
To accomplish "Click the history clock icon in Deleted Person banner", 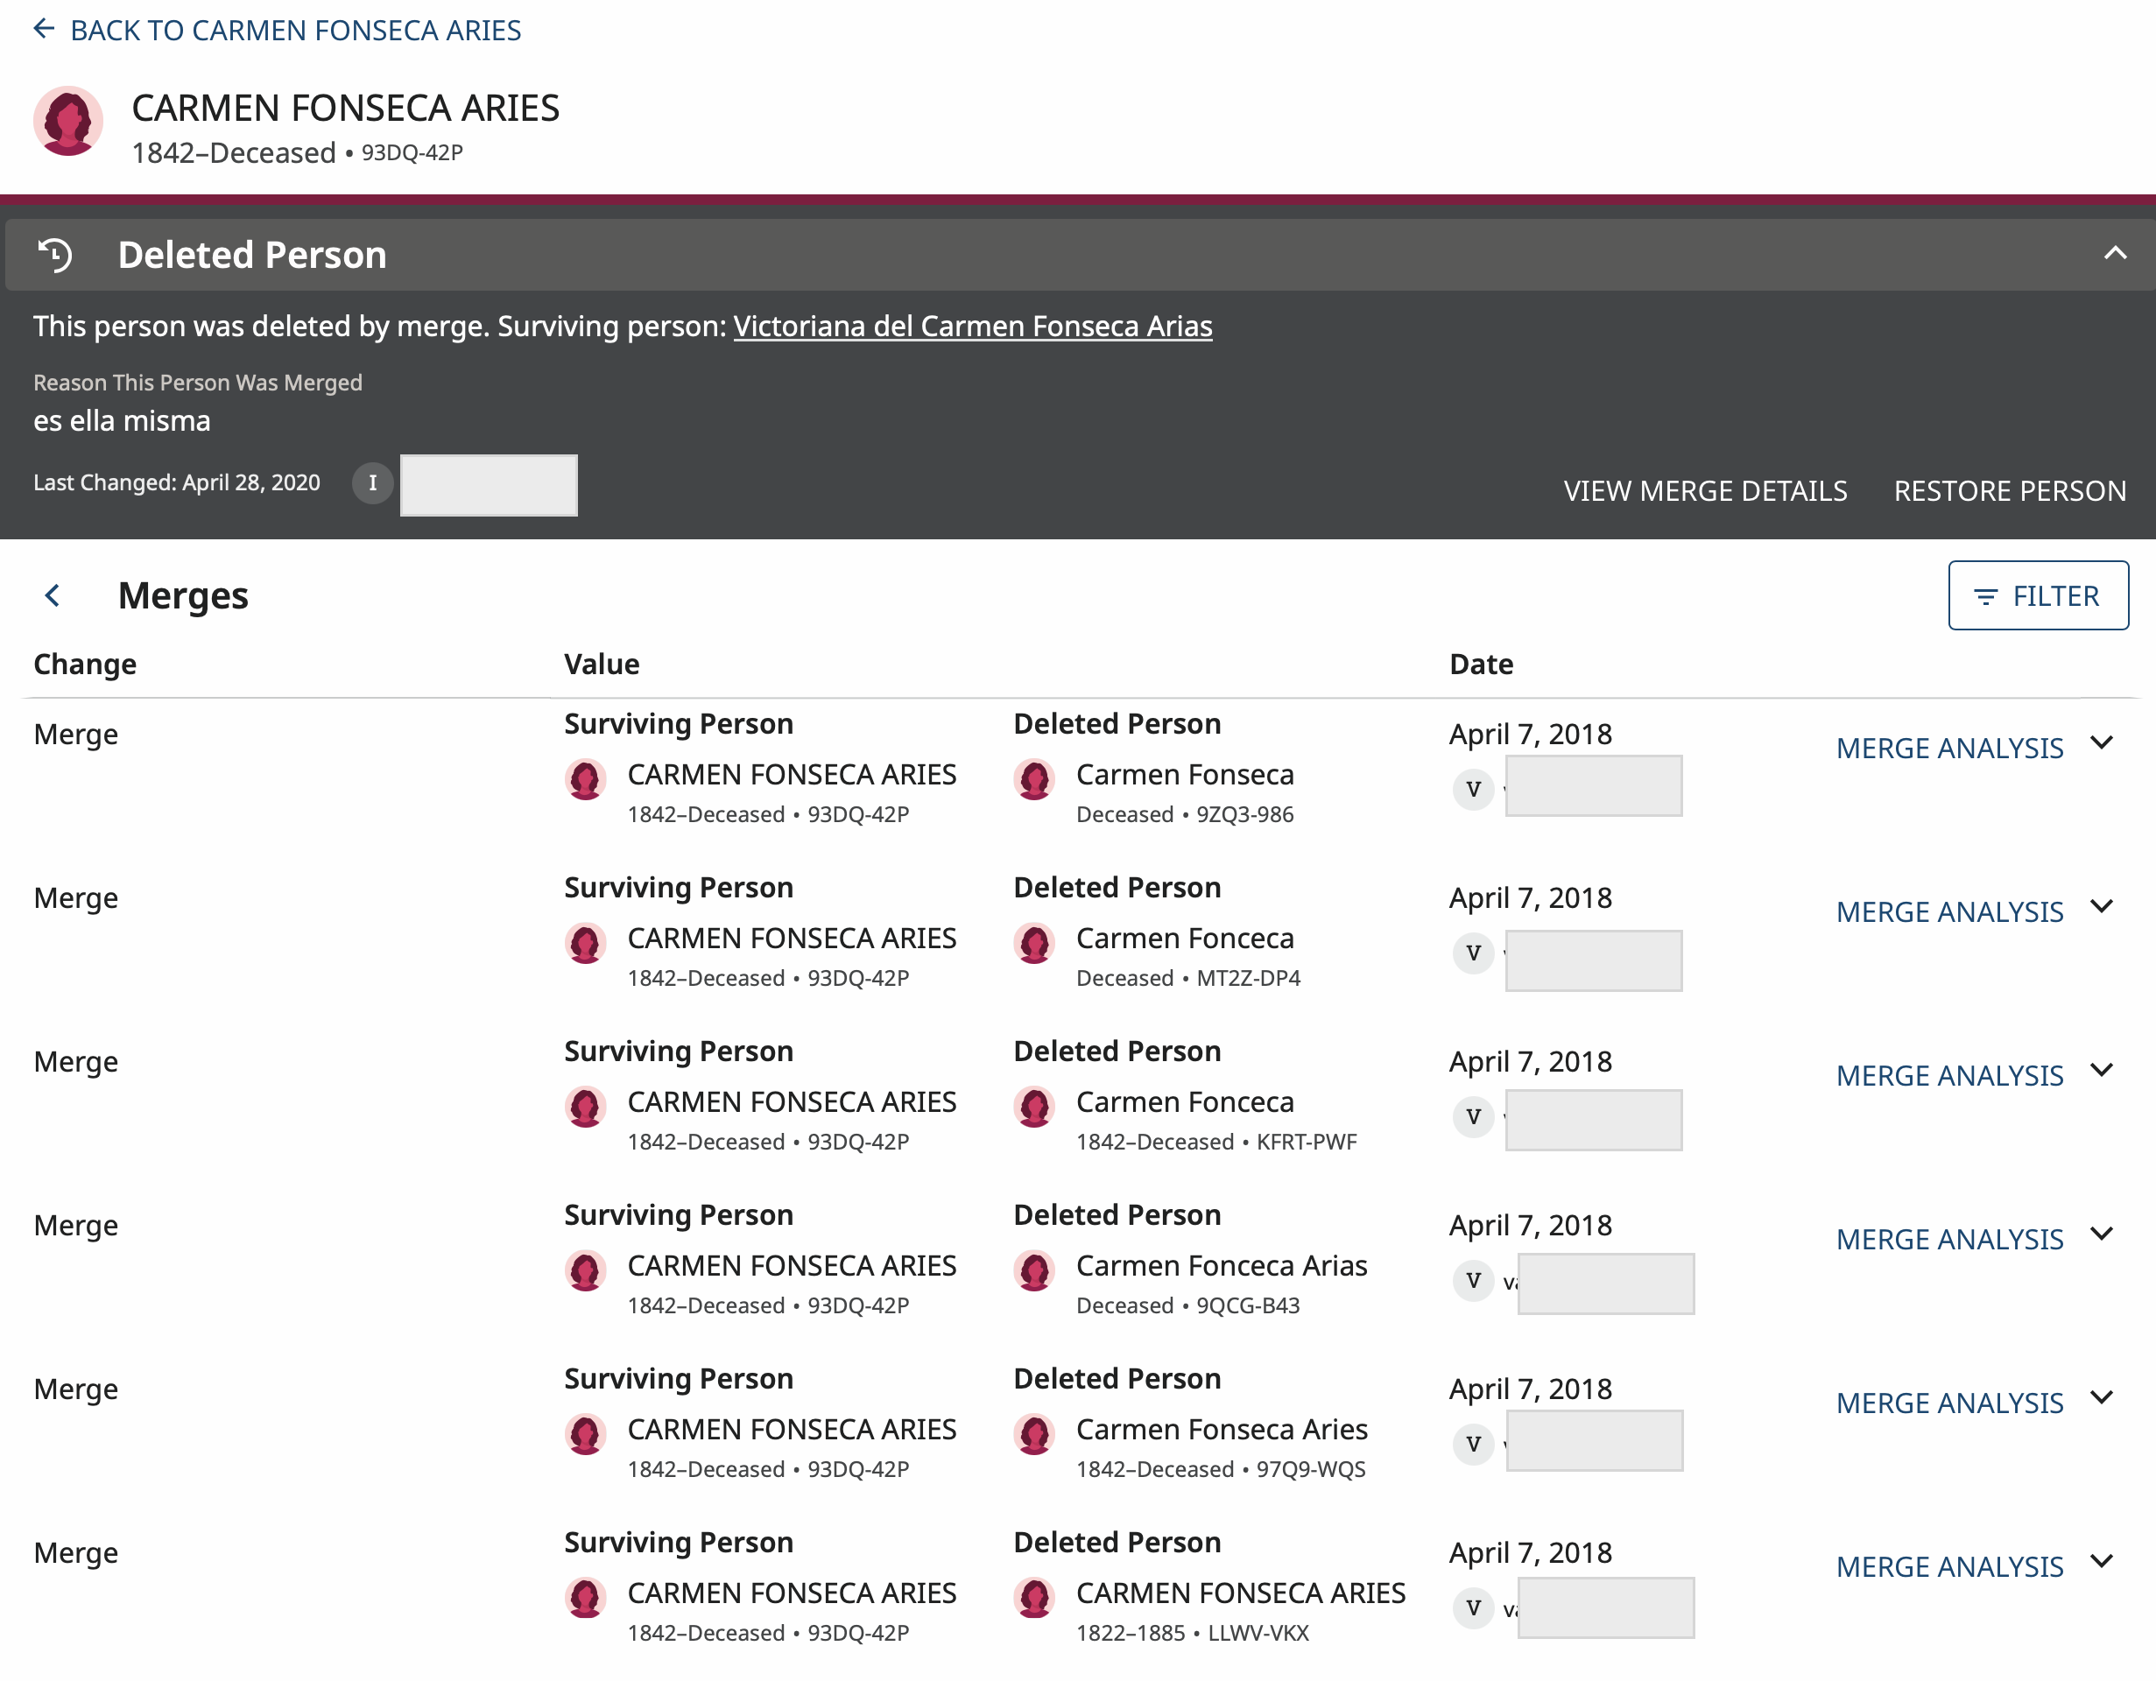I will (x=55, y=255).
